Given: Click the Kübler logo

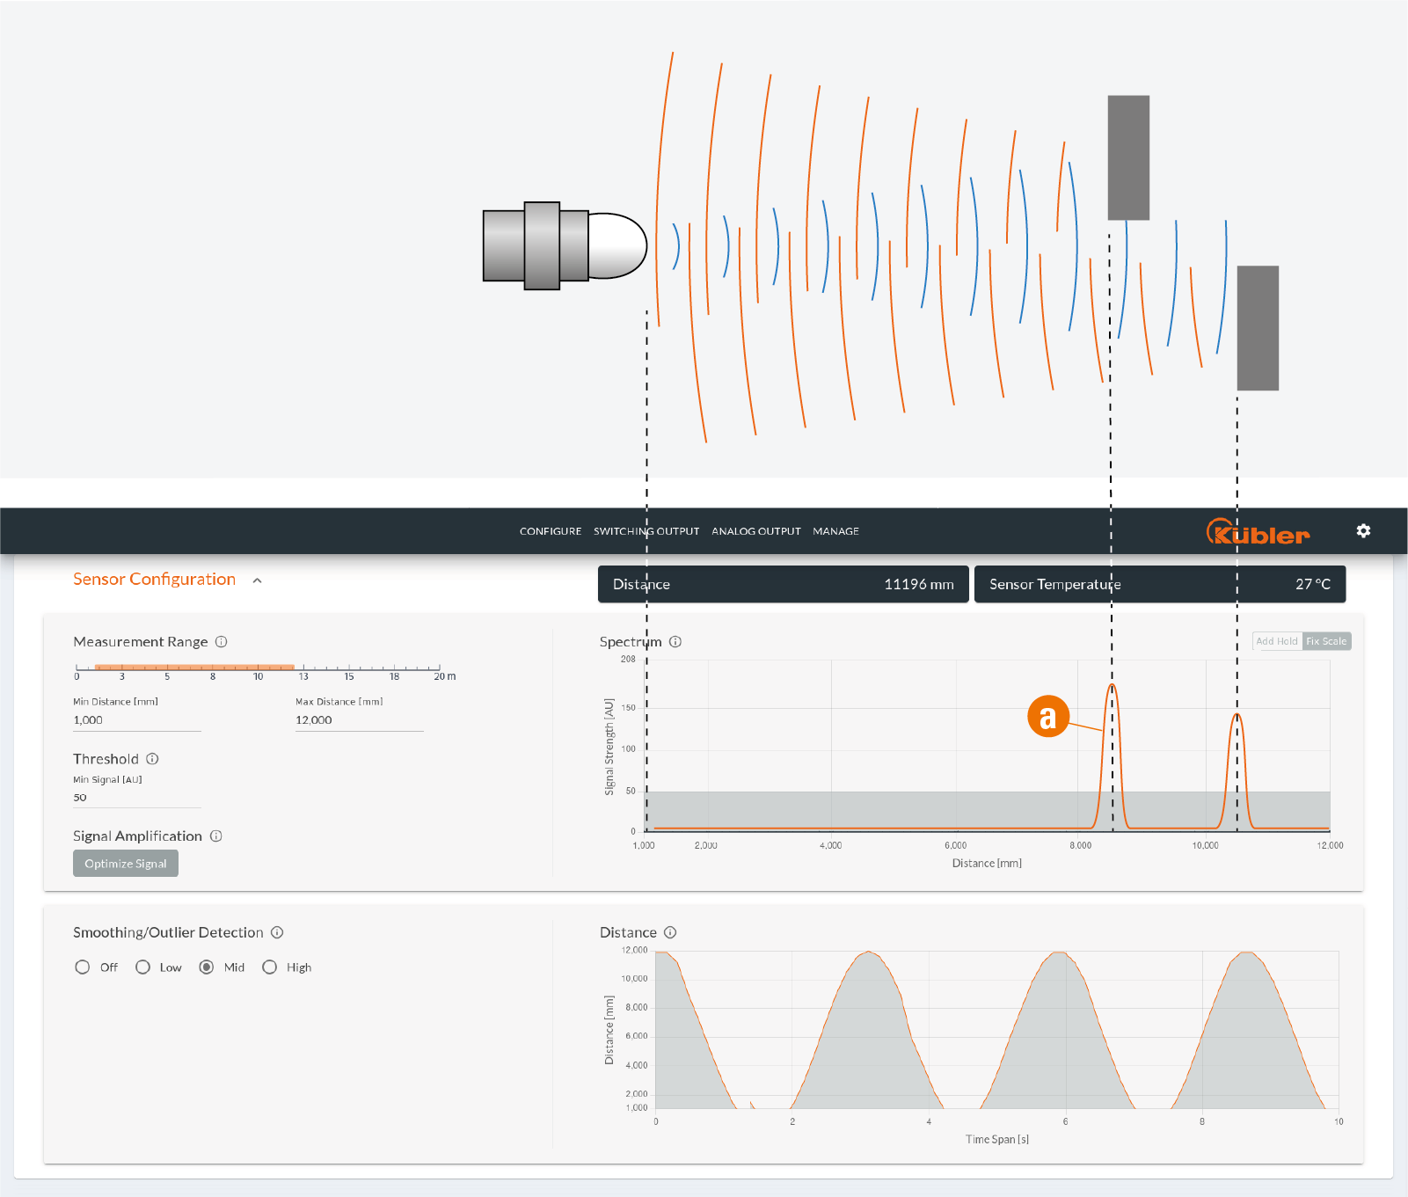Looking at the screenshot, I should pyautogui.click(x=1258, y=532).
